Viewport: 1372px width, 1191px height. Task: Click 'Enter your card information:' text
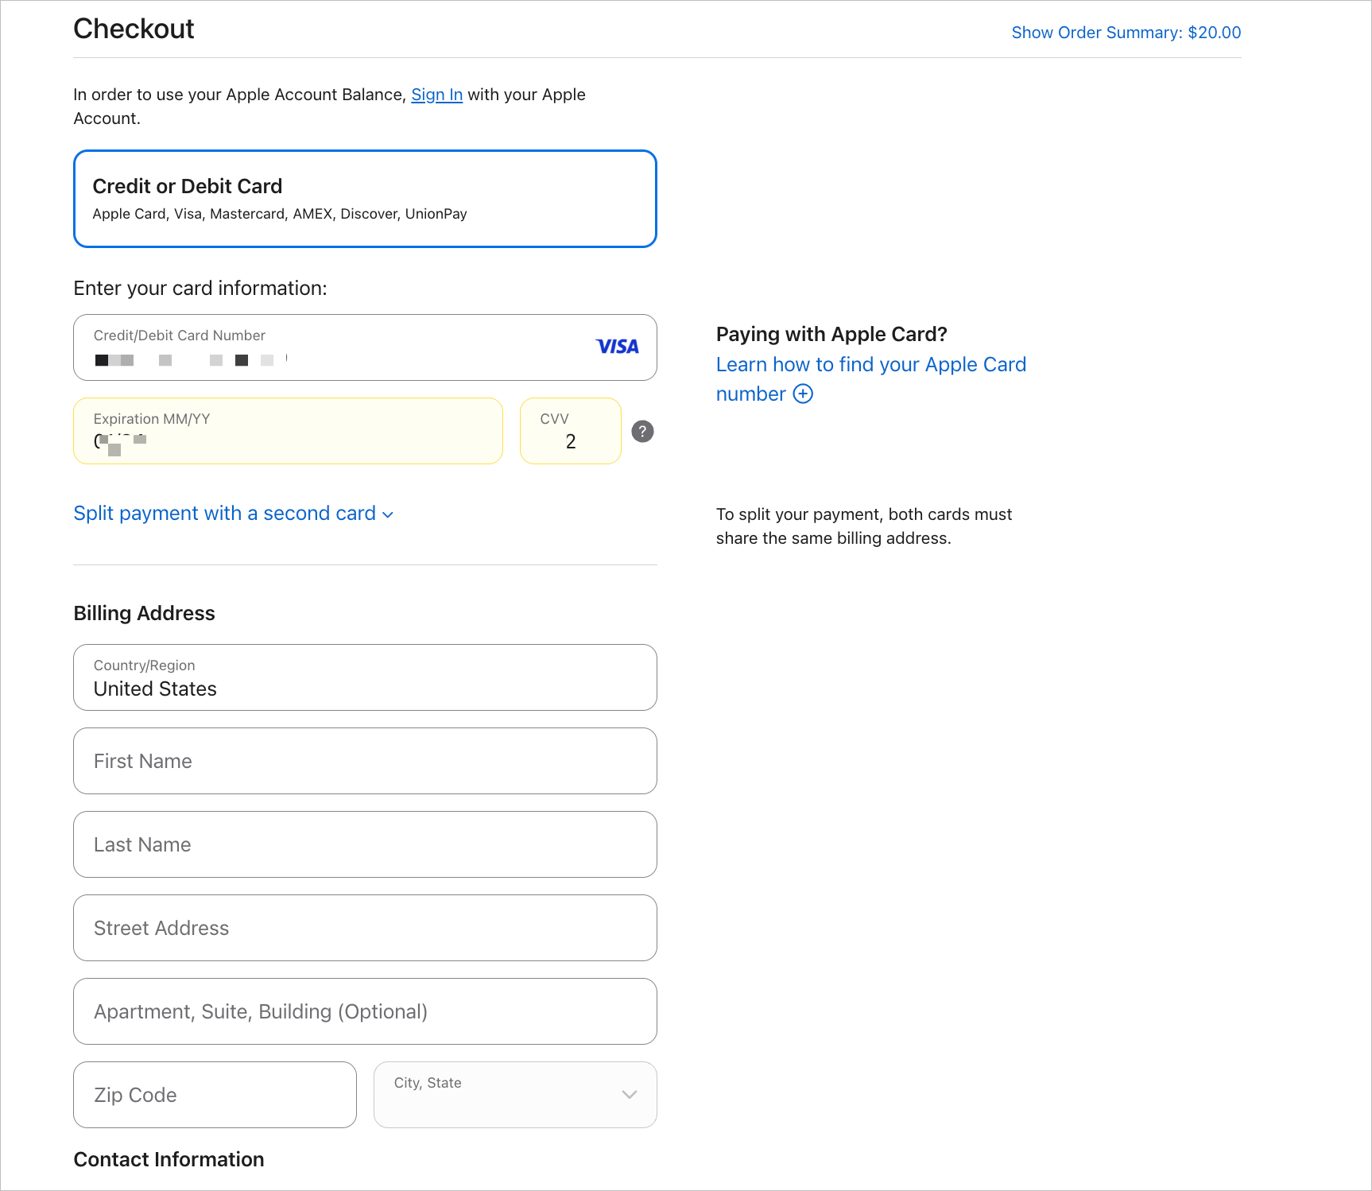pyautogui.click(x=200, y=288)
